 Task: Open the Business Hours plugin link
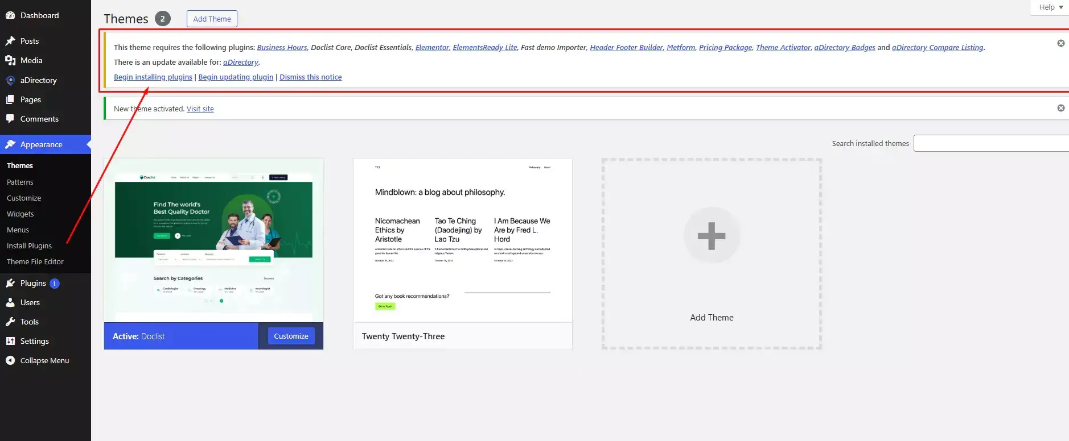pyautogui.click(x=282, y=47)
